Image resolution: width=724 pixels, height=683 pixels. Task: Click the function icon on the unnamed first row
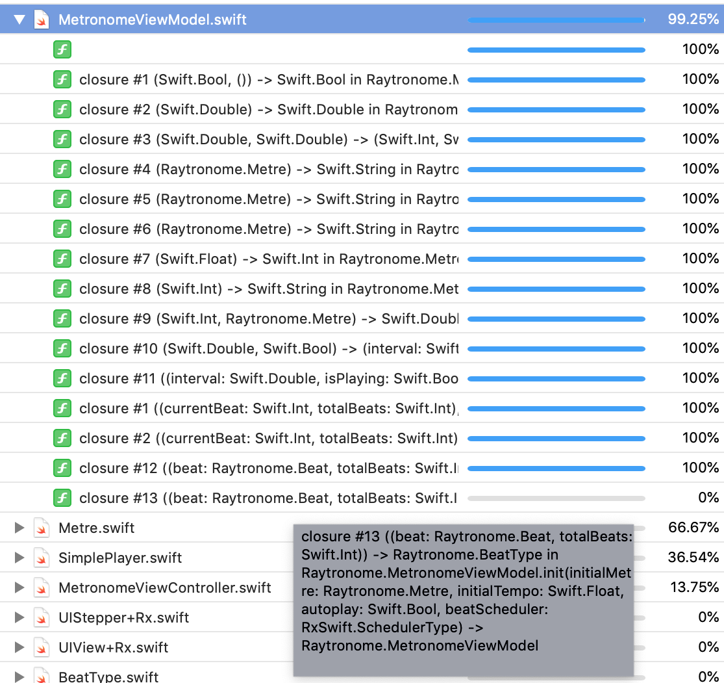(62, 49)
